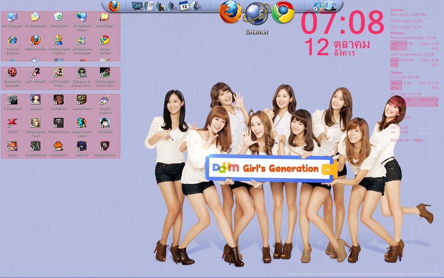The height and width of the screenshot is (278, 444).
Task: Open the MapleStory mushroom icon
Action: (59, 149)
